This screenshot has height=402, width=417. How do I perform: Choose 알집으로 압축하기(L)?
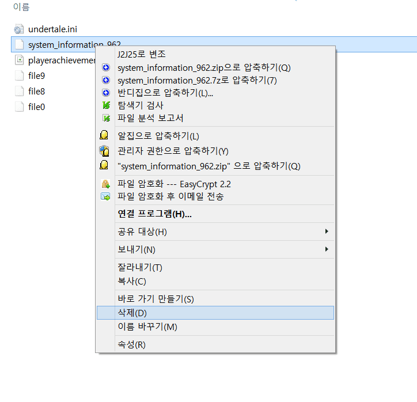[158, 136]
